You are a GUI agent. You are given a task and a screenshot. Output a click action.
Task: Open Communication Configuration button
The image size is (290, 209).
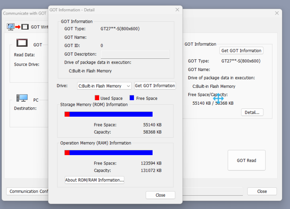pos(27,191)
